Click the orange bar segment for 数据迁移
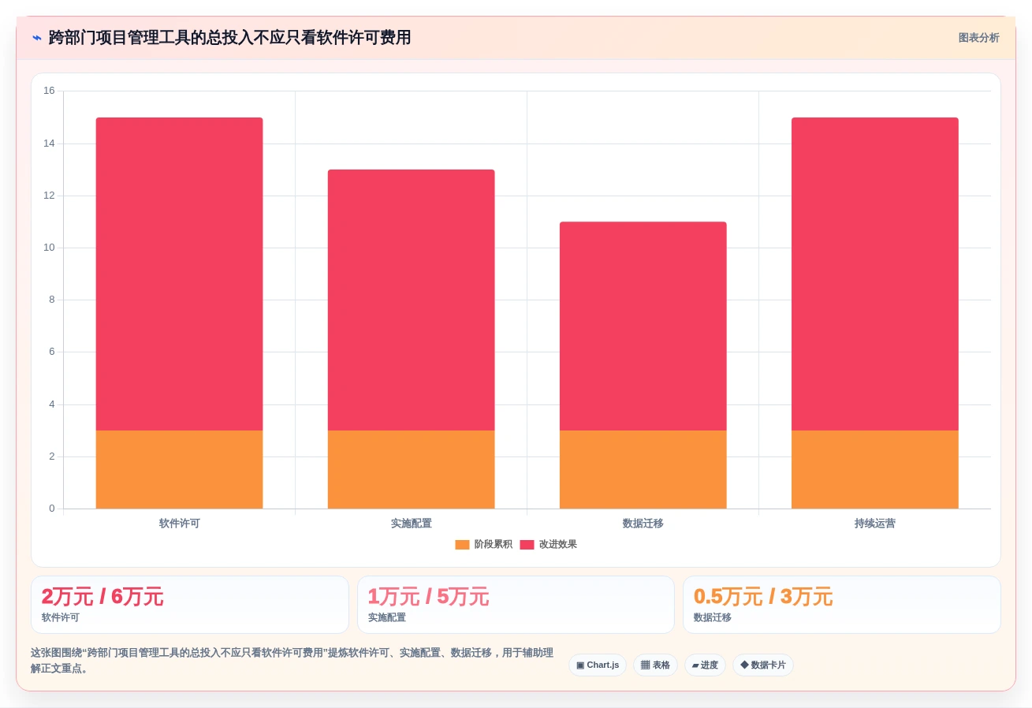The width and height of the screenshot is (1032, 708). click(x=643, y=470)
